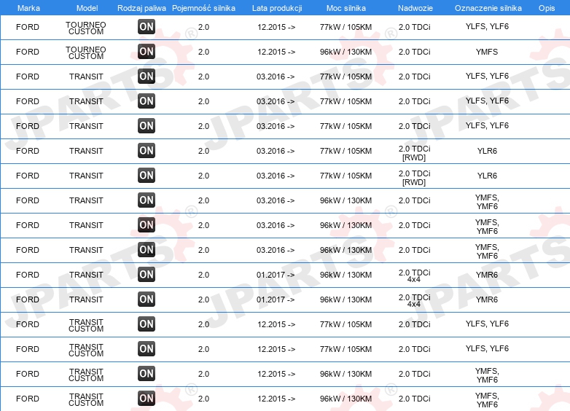Click the Model column header
This screenshot has height=411, width=570.
tap(87, 8)
